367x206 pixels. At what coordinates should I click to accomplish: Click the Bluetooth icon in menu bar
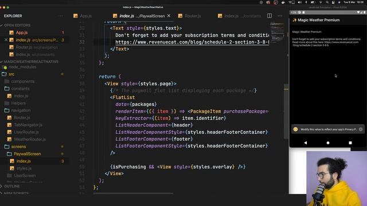(306, 2)
